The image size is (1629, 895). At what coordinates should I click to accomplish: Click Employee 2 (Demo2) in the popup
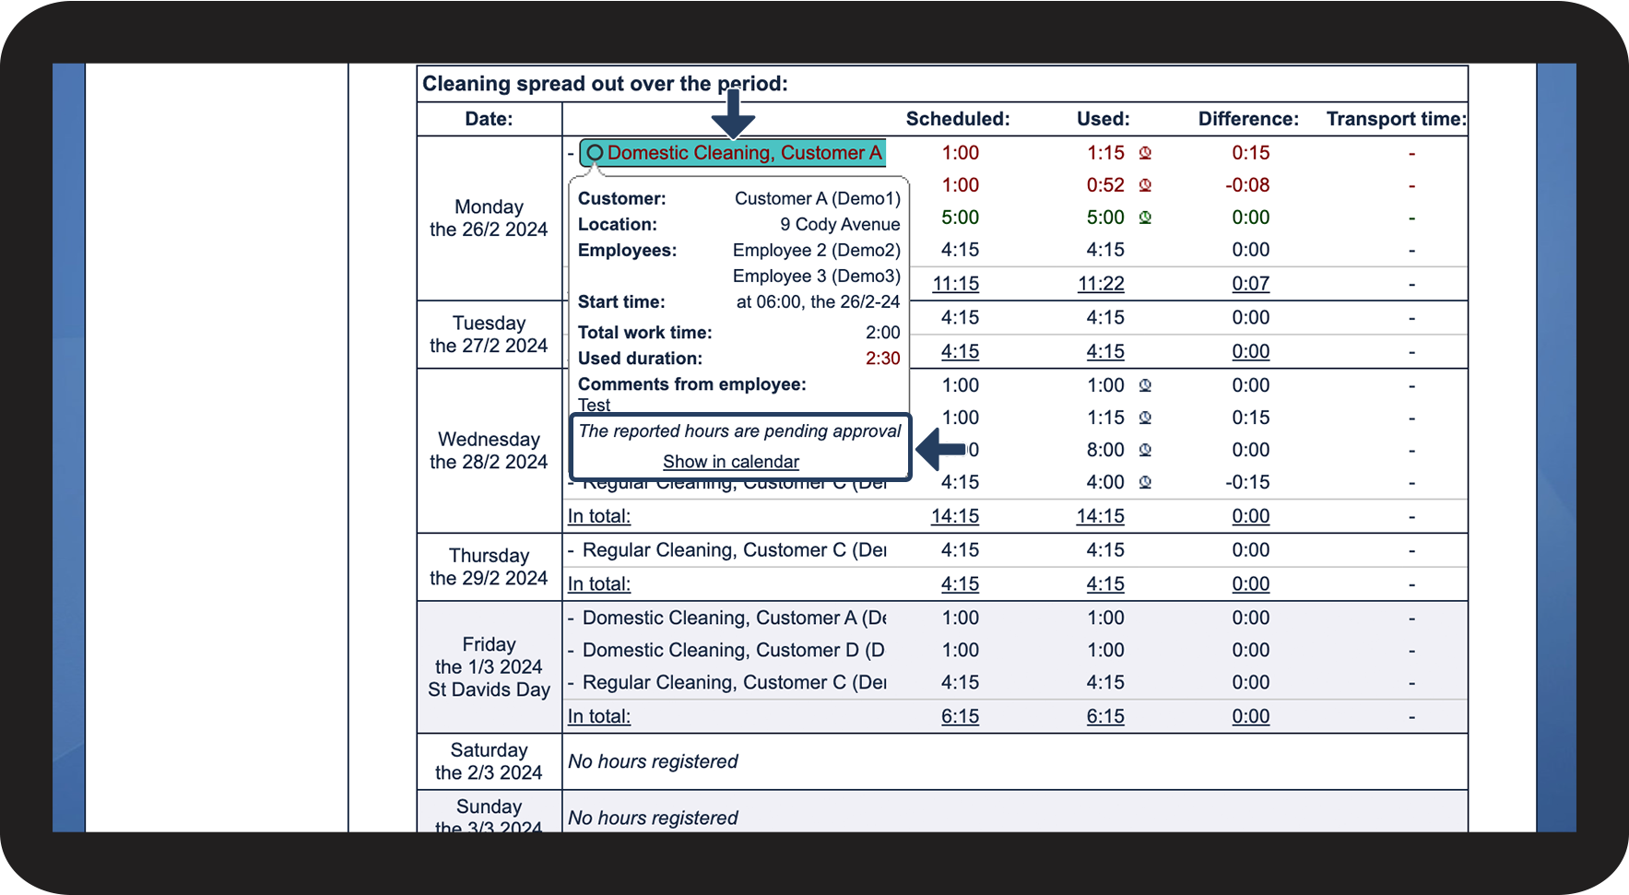[x=817, y=250]
